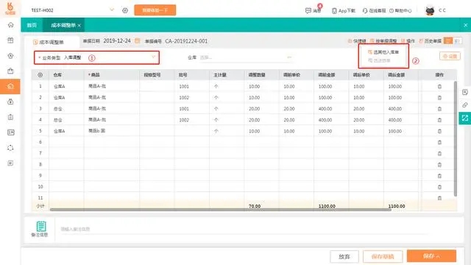Switch to the alternate layout view toggle

click(457, 40)
